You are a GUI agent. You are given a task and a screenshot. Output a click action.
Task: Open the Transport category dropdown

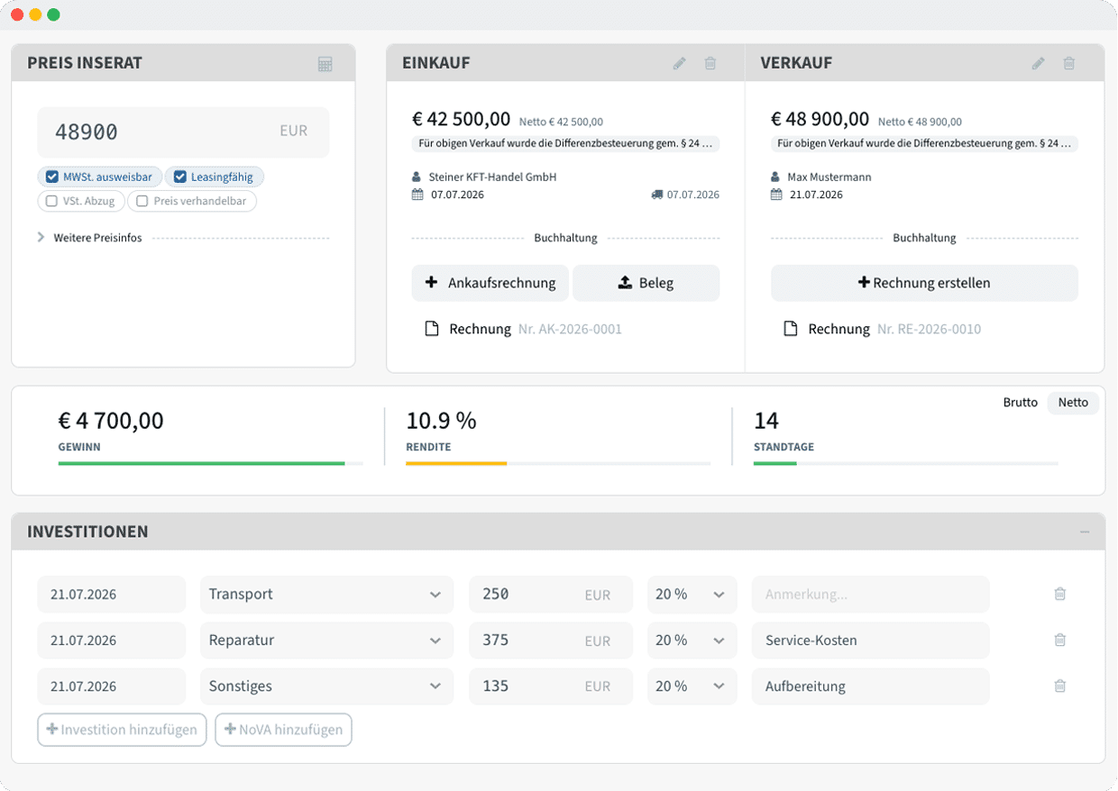(325, 595)
